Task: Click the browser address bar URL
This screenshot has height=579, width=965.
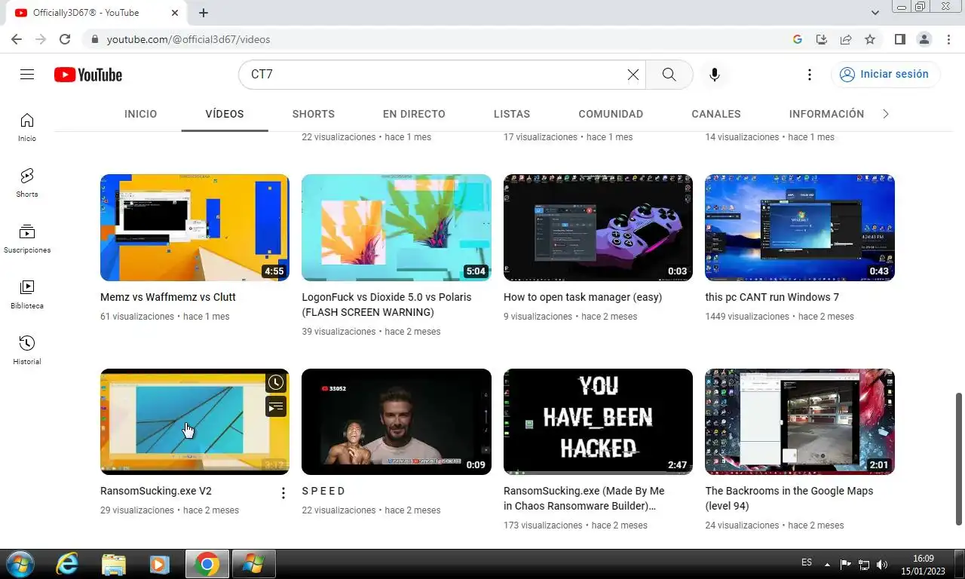Action: pos(188,39)
